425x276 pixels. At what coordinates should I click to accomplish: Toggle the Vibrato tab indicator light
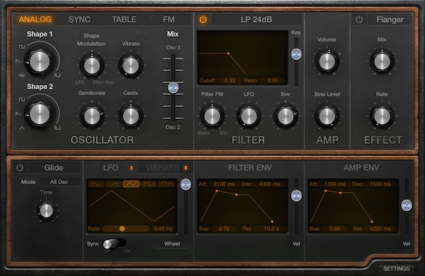pos(186,168)
